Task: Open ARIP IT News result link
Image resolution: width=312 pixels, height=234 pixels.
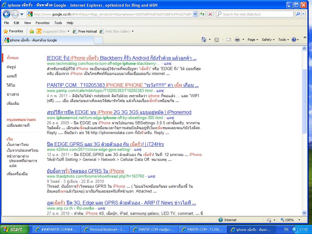Action: coord(121,203)
